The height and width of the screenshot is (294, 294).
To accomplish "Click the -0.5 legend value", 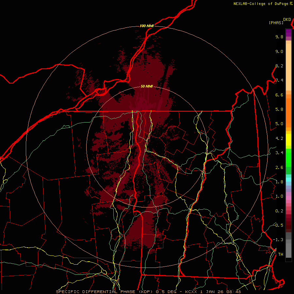I will click(278, 225).
